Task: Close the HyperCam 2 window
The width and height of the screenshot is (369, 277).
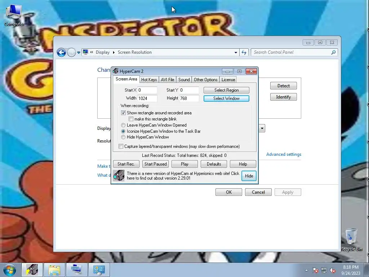Action: tap(251, 71)
